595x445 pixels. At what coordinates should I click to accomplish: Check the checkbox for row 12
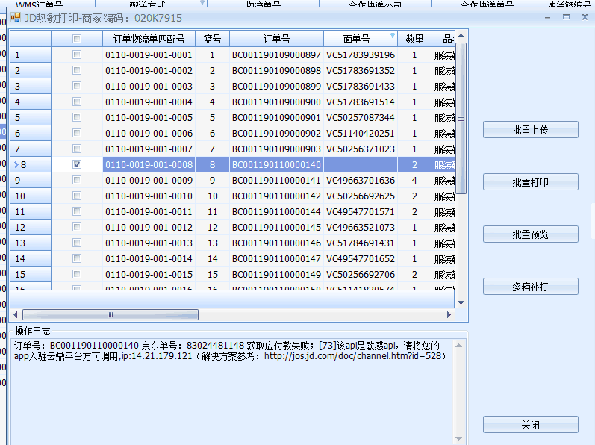click(77, 227)
